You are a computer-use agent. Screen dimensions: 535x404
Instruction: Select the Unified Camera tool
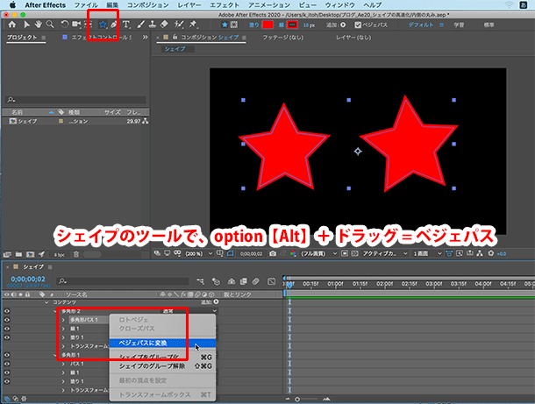[76, 25]
